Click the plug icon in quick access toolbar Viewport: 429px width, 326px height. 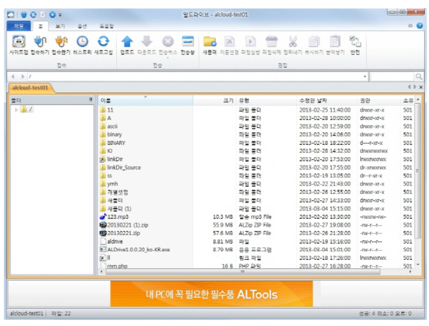pyautogui.click(x=24, y=15)
